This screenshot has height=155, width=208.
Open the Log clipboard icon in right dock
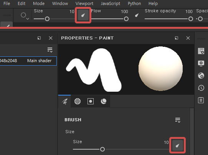(201, 100)
